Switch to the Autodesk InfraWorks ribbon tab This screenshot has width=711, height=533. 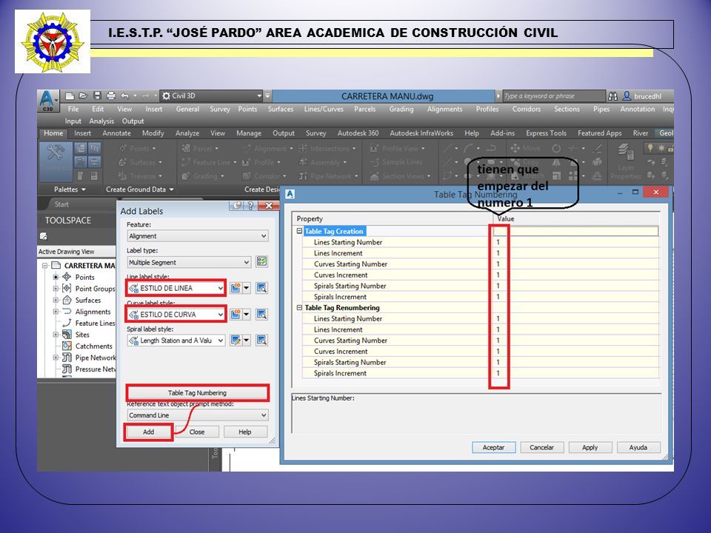[x=421, y=133]
